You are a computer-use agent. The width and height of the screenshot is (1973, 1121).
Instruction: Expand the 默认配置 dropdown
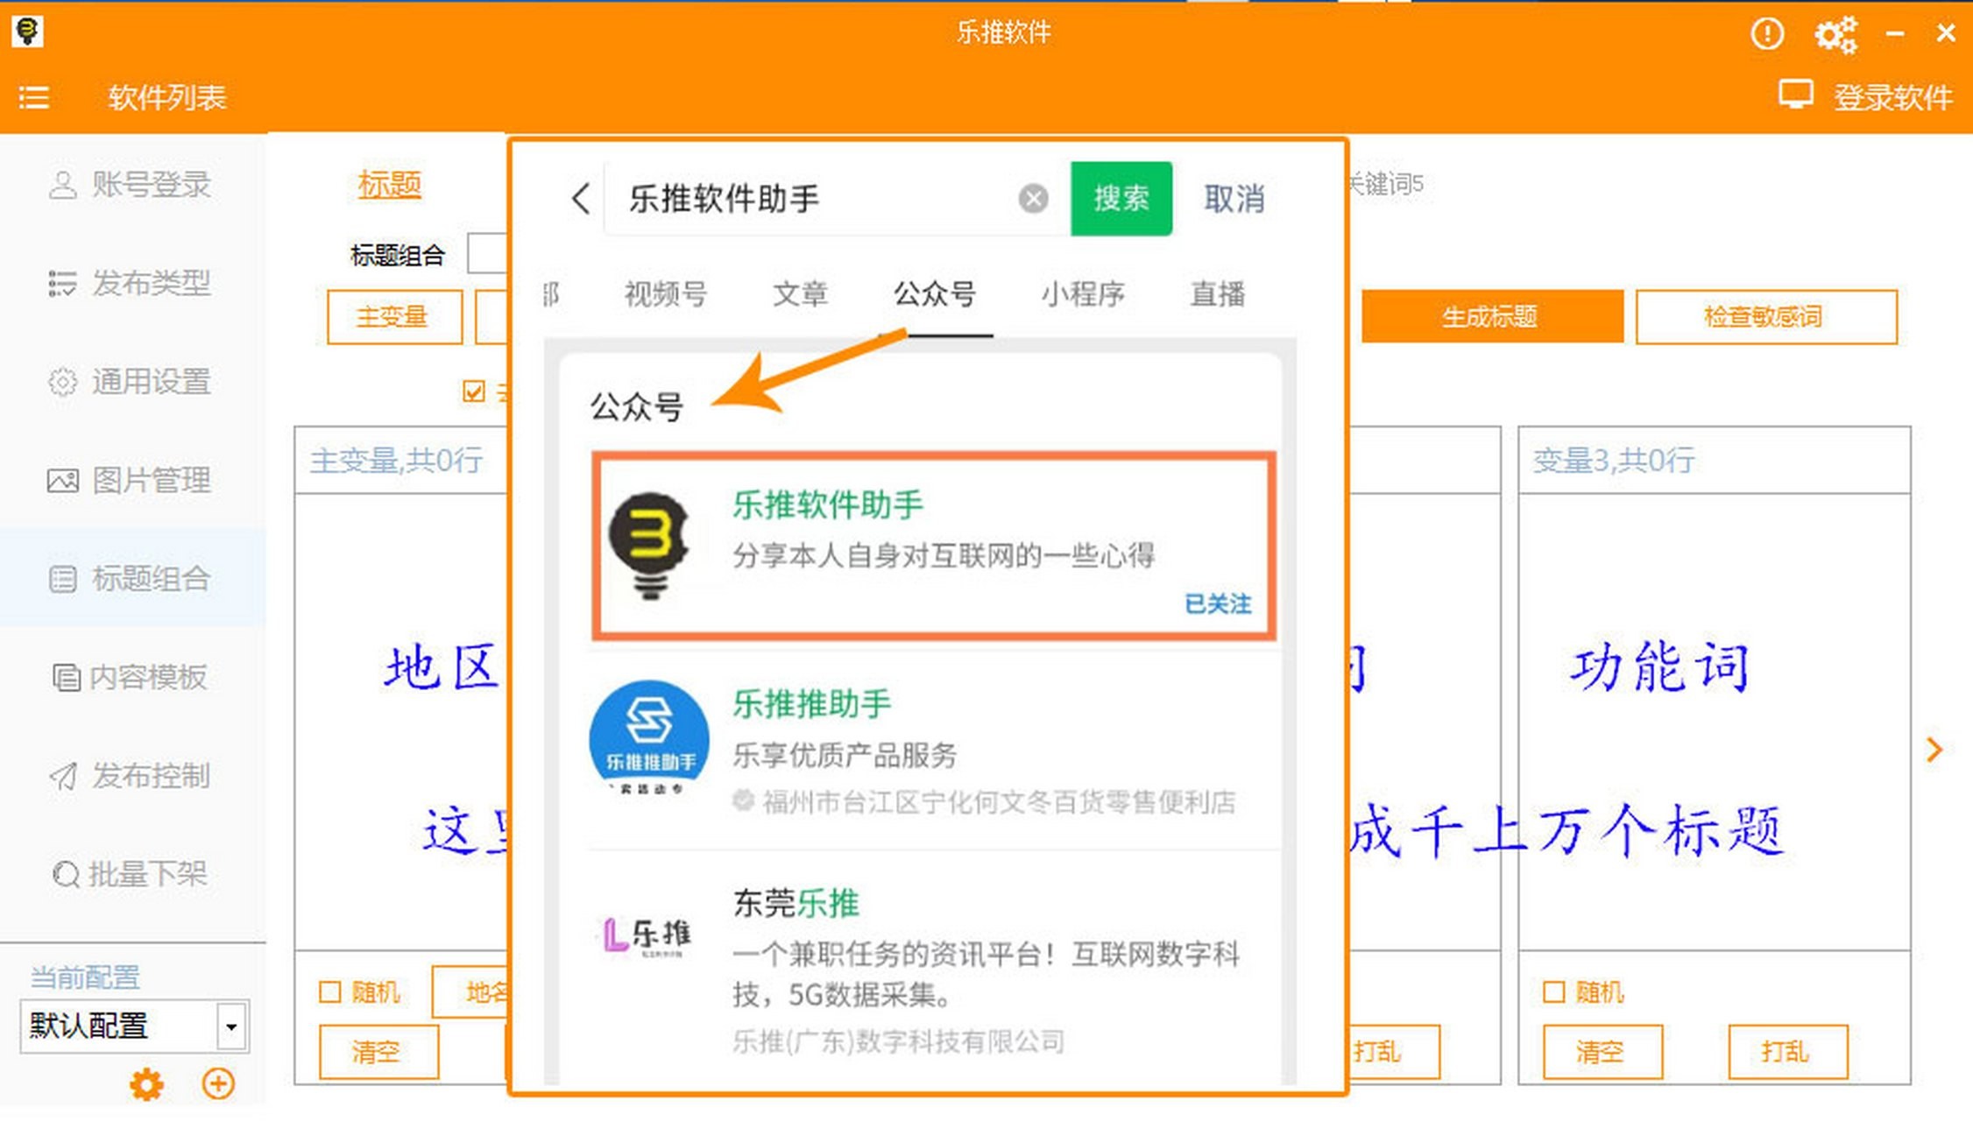(231, 1026)
